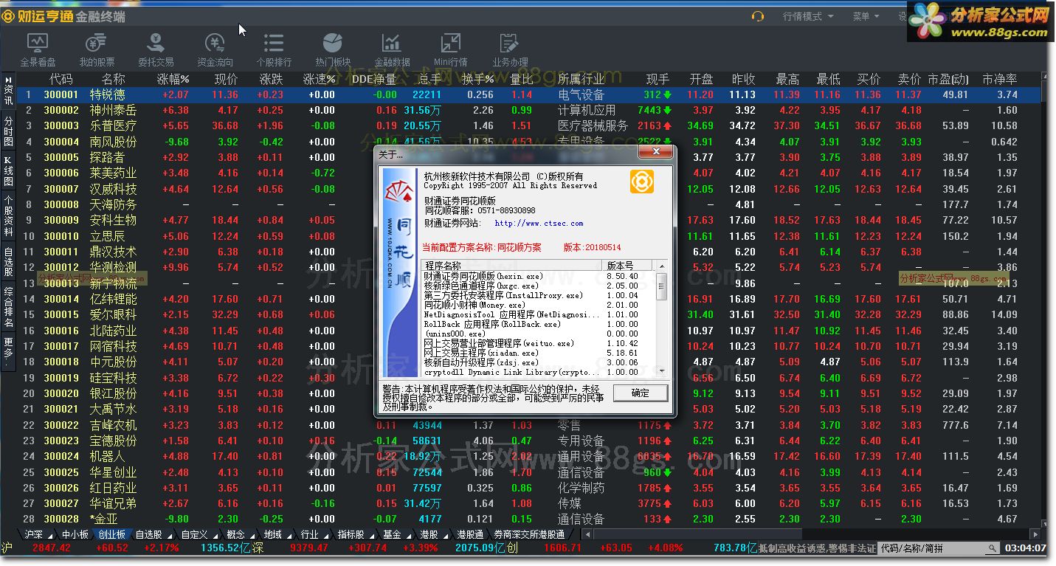Open the 综合排名 side tab
The image size is (1056, 566).
tap(8, 306)
